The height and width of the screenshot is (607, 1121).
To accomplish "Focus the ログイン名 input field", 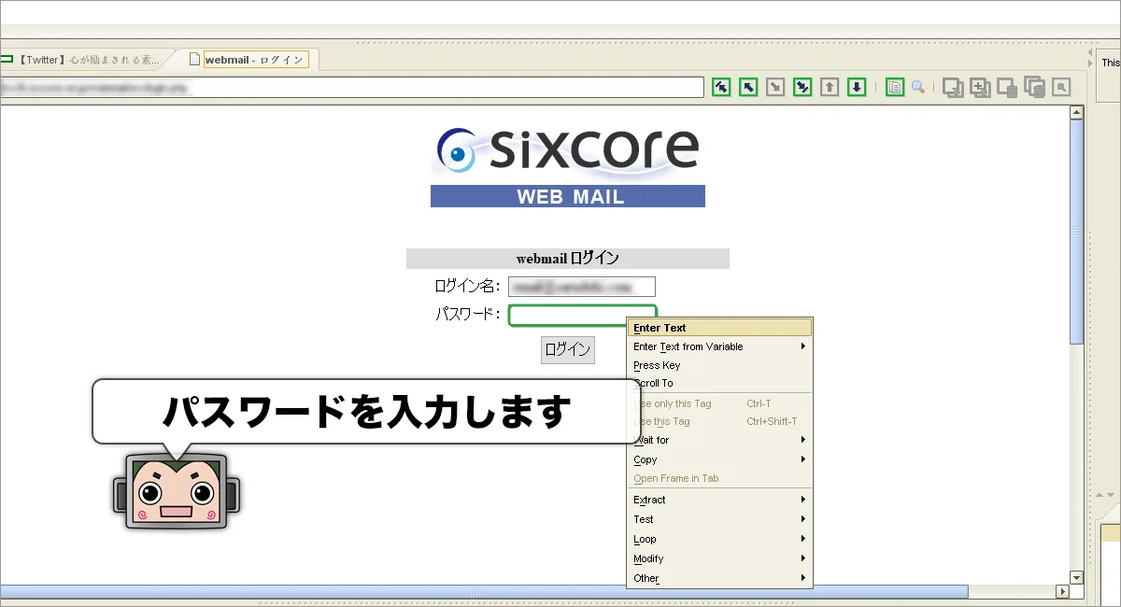I will (x=582, y=287).
